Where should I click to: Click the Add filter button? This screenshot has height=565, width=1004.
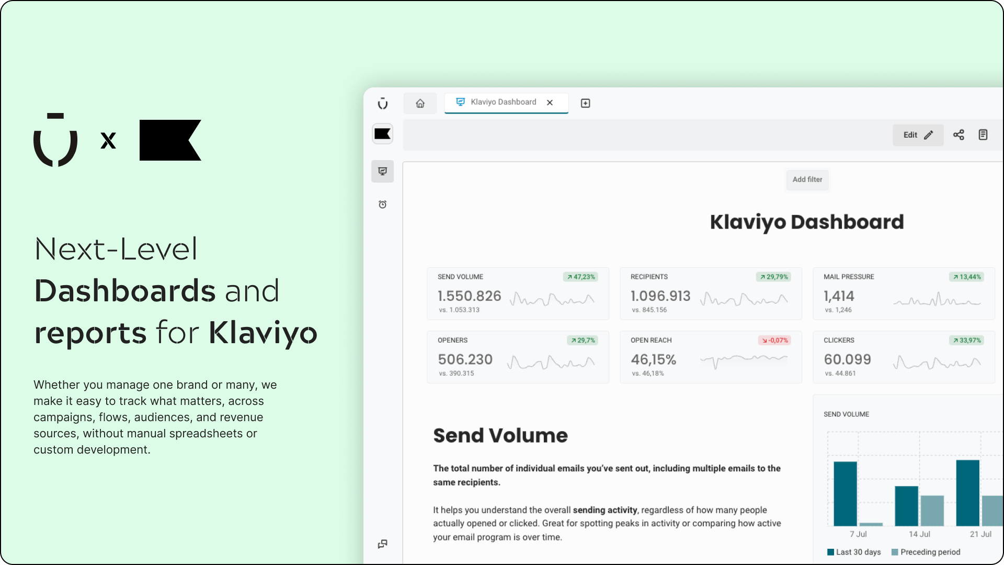pos(807,179)
